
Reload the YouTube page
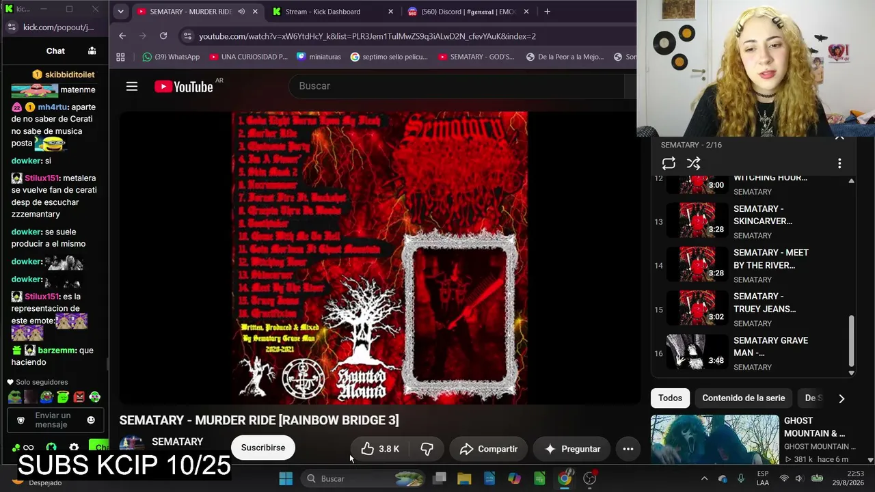point(163,36)
